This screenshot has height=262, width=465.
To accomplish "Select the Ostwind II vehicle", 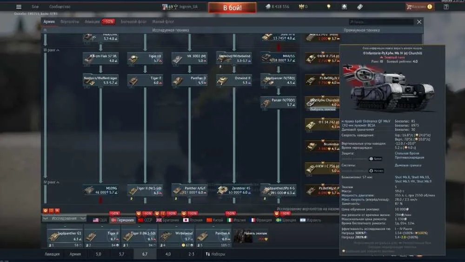I will tap(234, 81).
